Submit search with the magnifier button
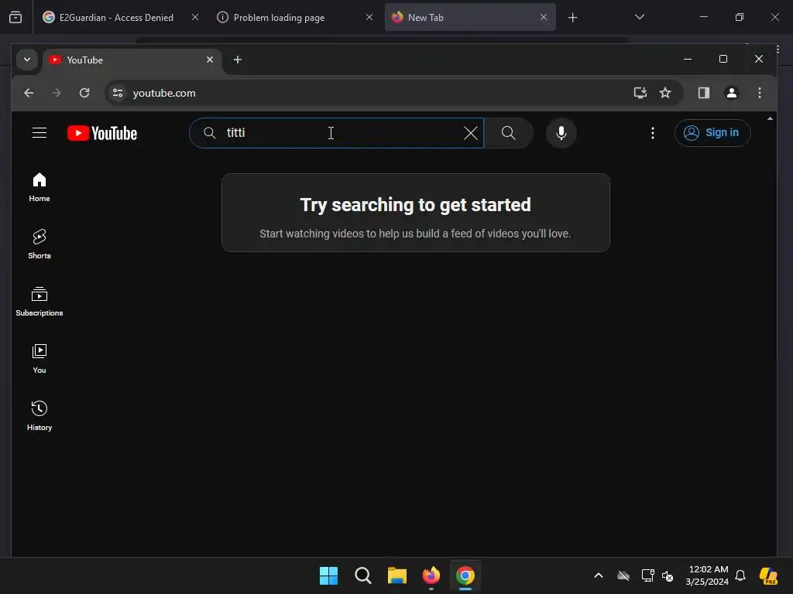 pos(508,133)
